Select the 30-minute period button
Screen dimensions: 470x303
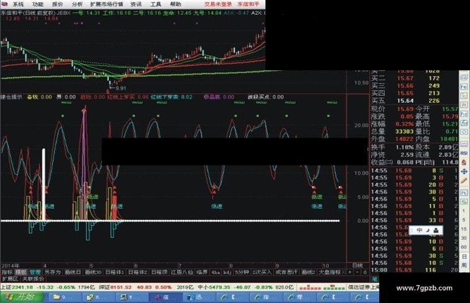tap(463, 238)
